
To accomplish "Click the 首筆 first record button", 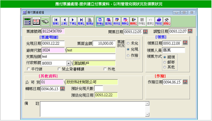I will click(x=56, y=21).
